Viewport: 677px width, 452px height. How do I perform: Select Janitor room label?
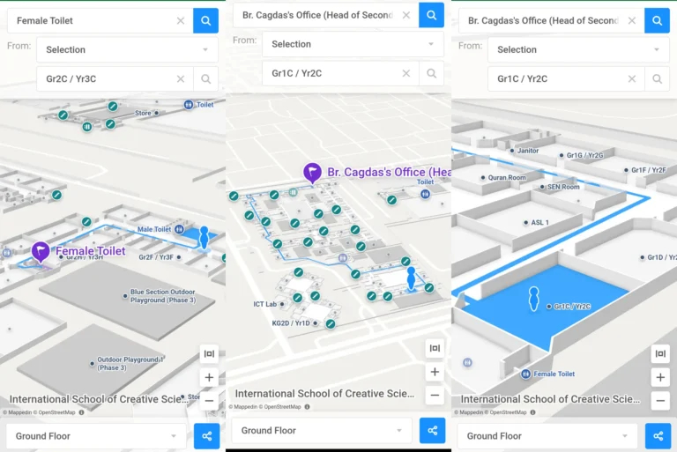(528, 151)
